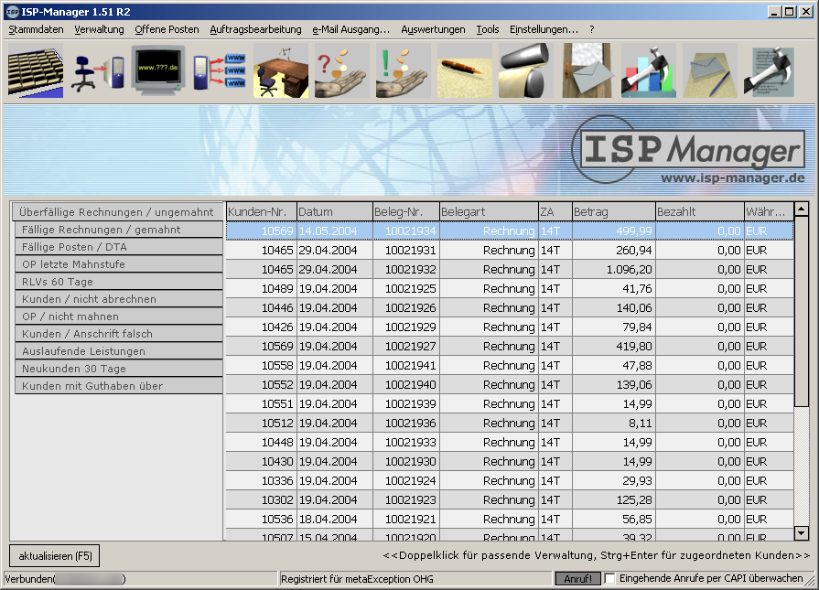Click the envelope pinned to board icon
Screen dimensions: 819x590
(x=587, y=71)
